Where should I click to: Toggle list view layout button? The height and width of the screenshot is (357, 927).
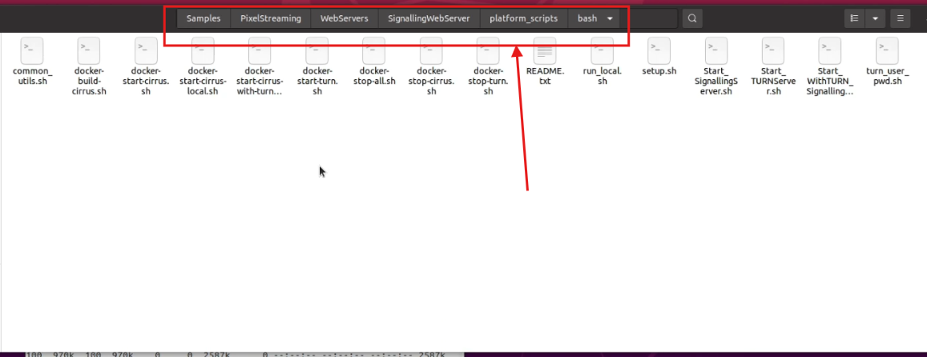click(855, 18)
